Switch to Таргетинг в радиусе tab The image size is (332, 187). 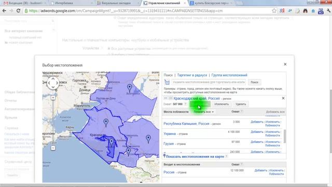pos(192,75)
